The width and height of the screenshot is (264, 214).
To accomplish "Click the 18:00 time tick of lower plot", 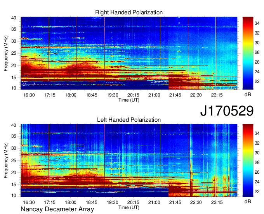I will coord(71,202).
